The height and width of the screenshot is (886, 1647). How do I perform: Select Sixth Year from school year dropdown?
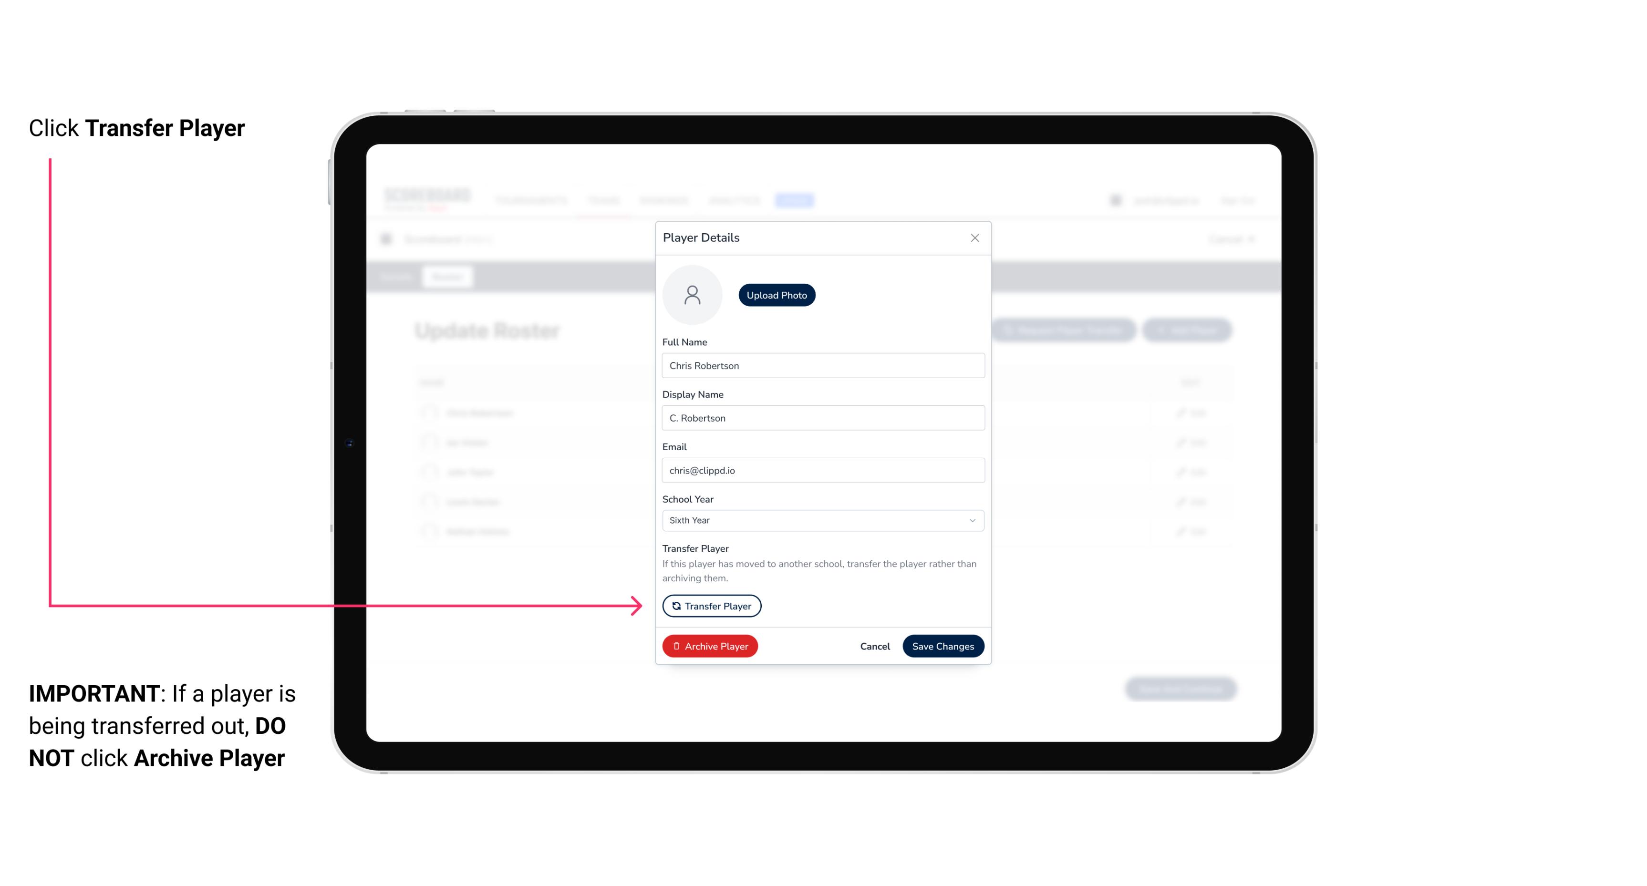822,519
